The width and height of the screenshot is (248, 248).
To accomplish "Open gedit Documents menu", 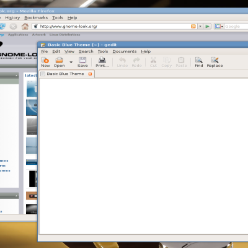I will pyautogui.click(x=125, y=51).
